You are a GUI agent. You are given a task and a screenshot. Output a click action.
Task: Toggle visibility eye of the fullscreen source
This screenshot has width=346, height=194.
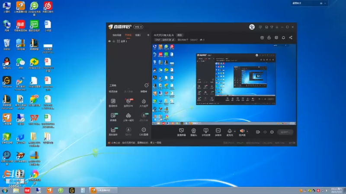coord(109,41)
